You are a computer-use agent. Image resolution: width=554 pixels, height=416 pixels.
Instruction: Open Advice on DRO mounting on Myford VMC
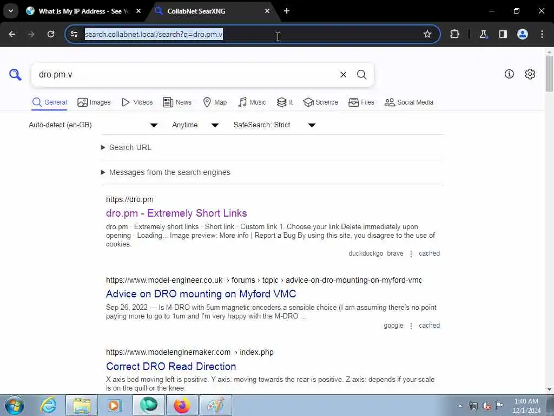coord(201,294)
